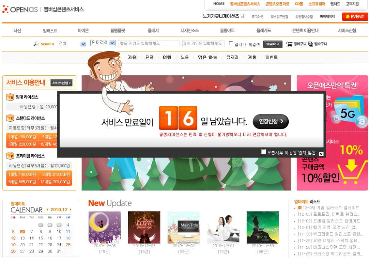370x260 pixels.
Task: Open the 단어검색 search type dropdown
Action: click(112, 43)
